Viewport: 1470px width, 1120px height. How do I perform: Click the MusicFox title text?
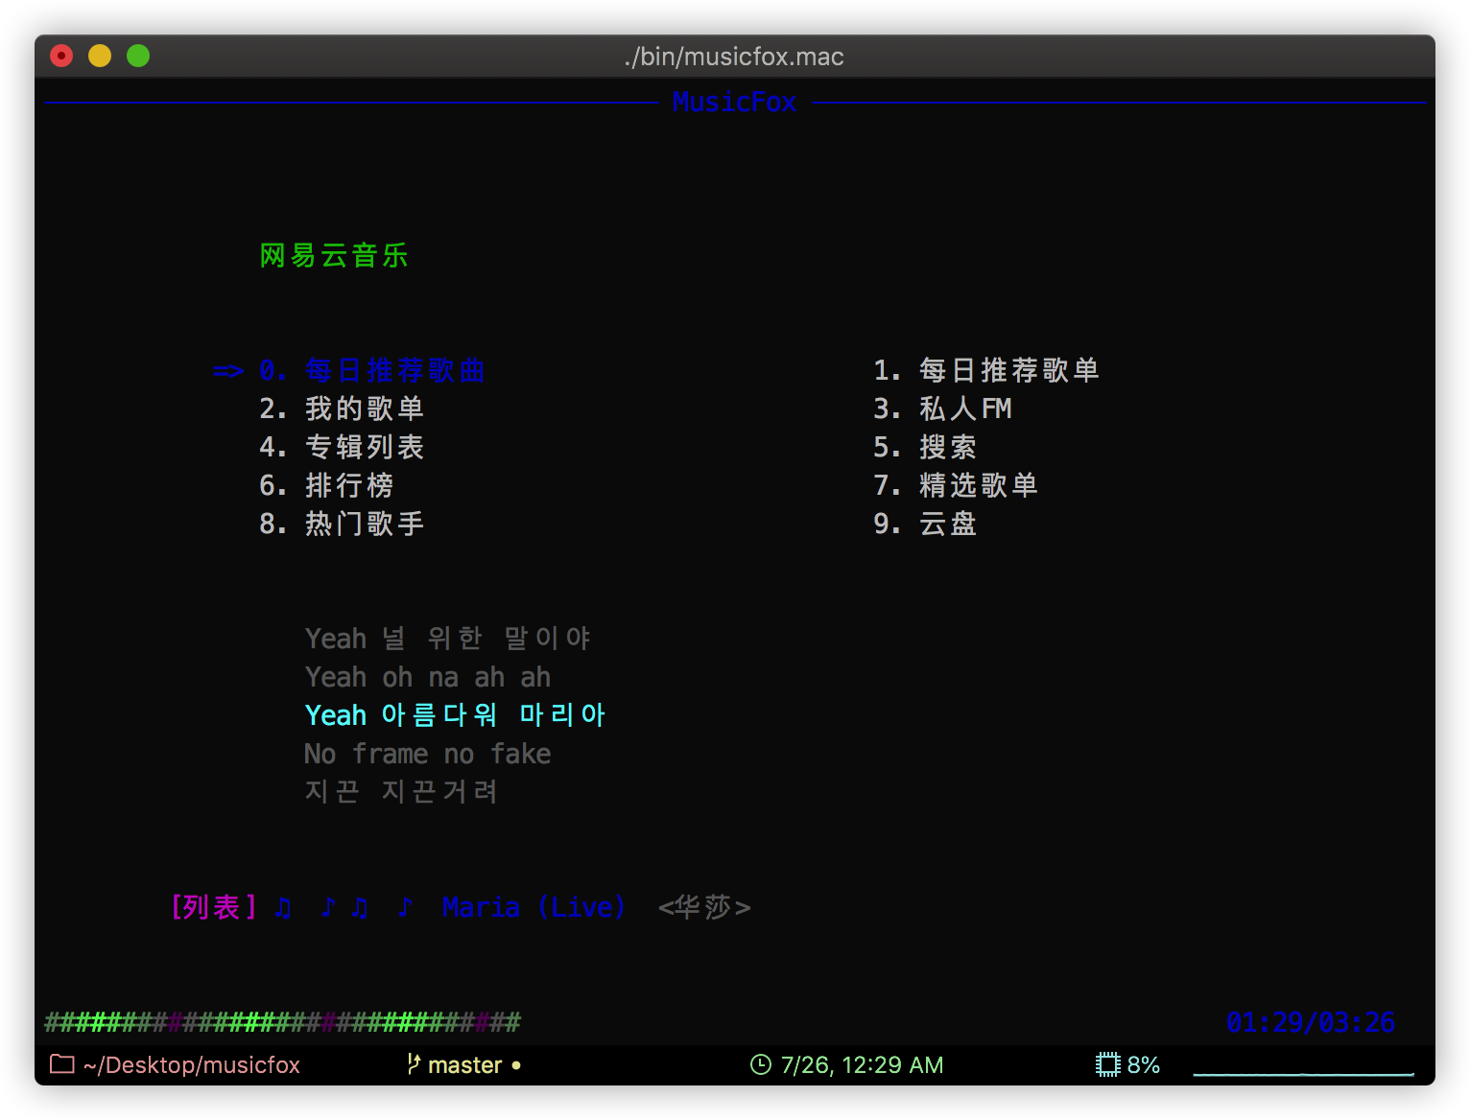[x=734, y=102]
